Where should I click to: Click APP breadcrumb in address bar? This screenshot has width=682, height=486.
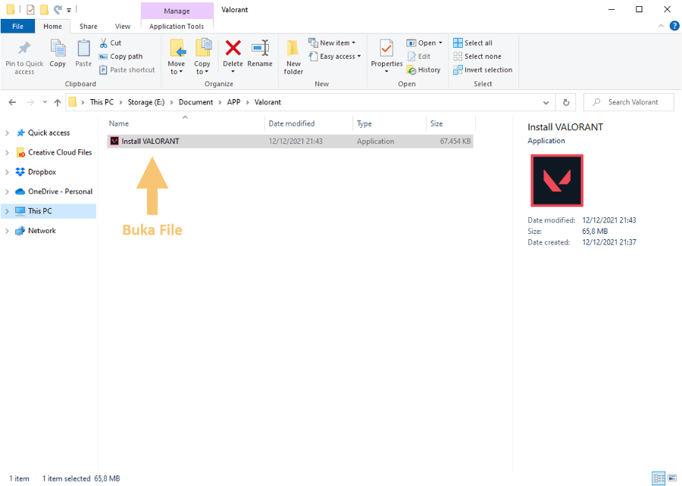[x=233, y=102]
